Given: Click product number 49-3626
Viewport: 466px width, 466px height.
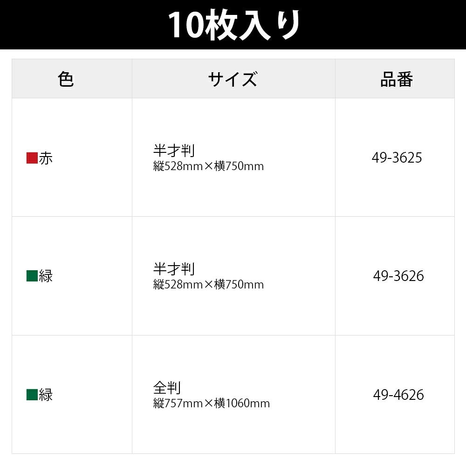Looking at the screenshot, I should pos(398,276).
